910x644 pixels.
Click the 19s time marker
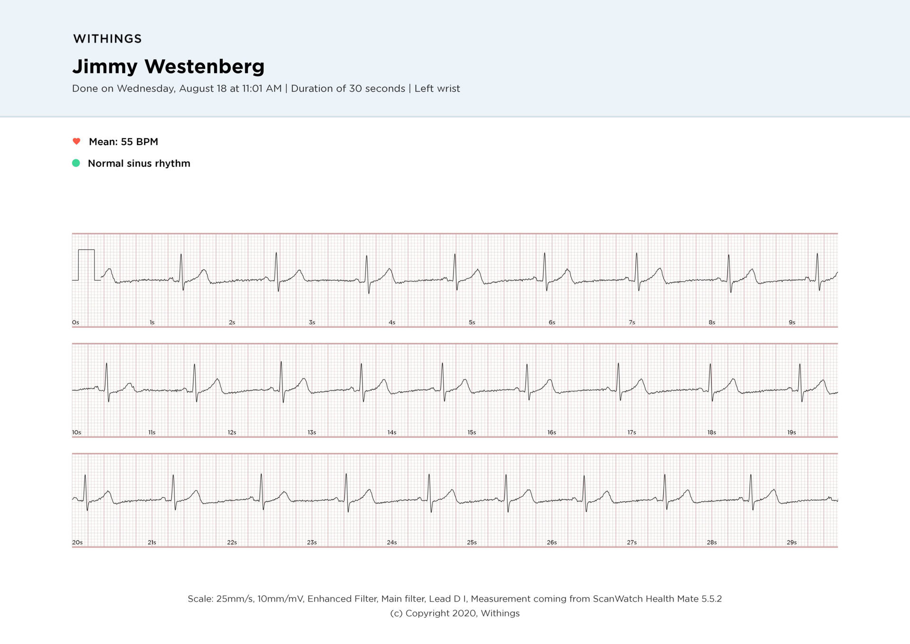click(792, 432)
